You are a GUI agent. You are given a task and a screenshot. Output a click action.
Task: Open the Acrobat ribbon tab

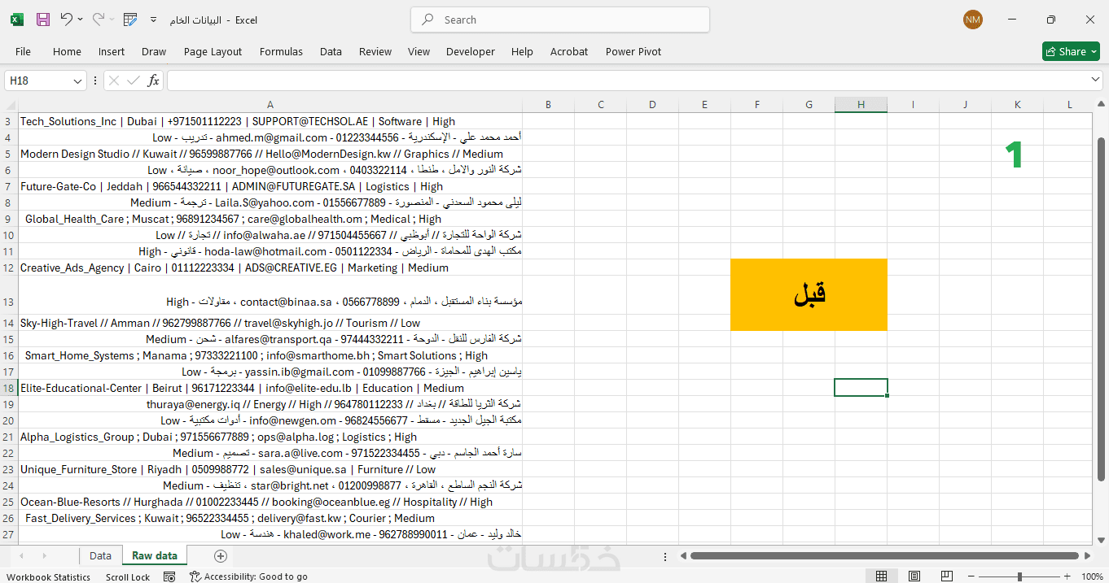coord(569,51)
